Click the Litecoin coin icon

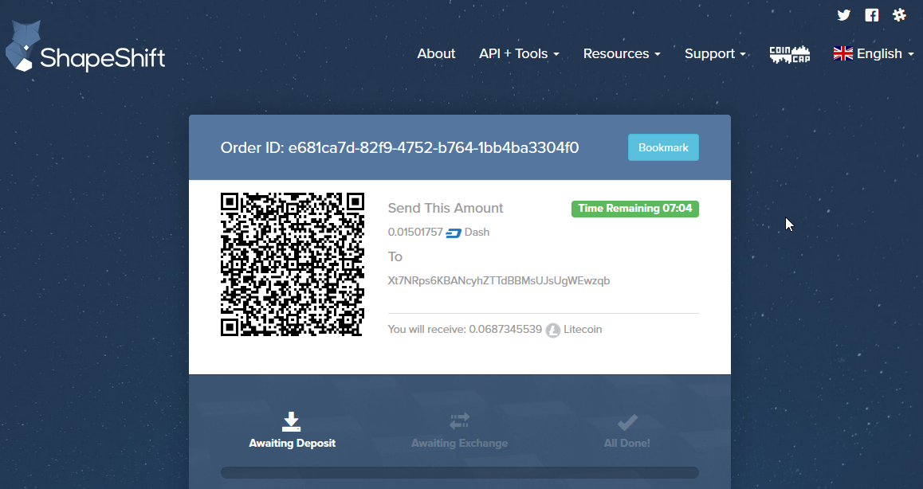[552, 331]
